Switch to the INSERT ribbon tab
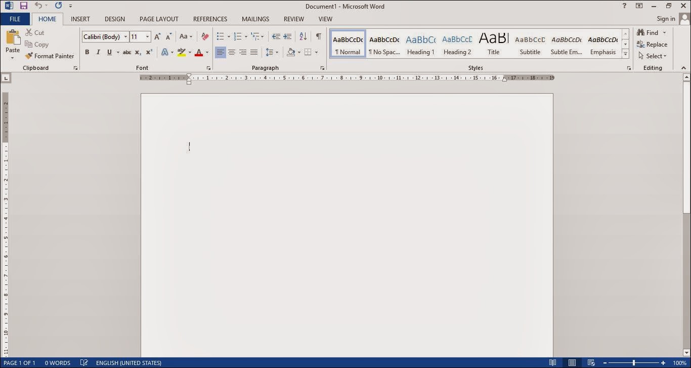691x368 pixels. [80, 19]
